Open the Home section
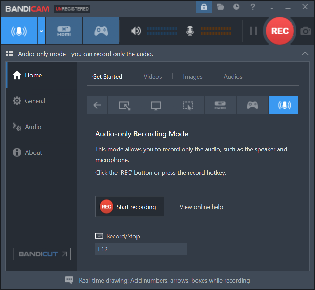The width and height of the screenshot is (315, 290). 42,75
